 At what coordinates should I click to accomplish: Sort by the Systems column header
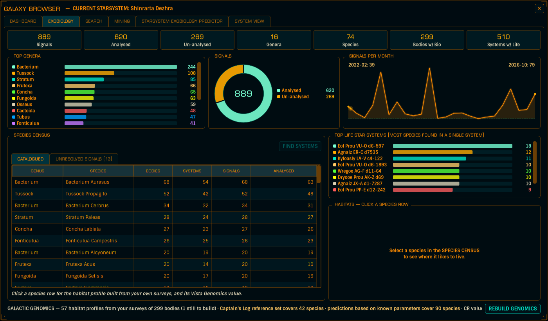pyautogui.click(x=192, y=171)
